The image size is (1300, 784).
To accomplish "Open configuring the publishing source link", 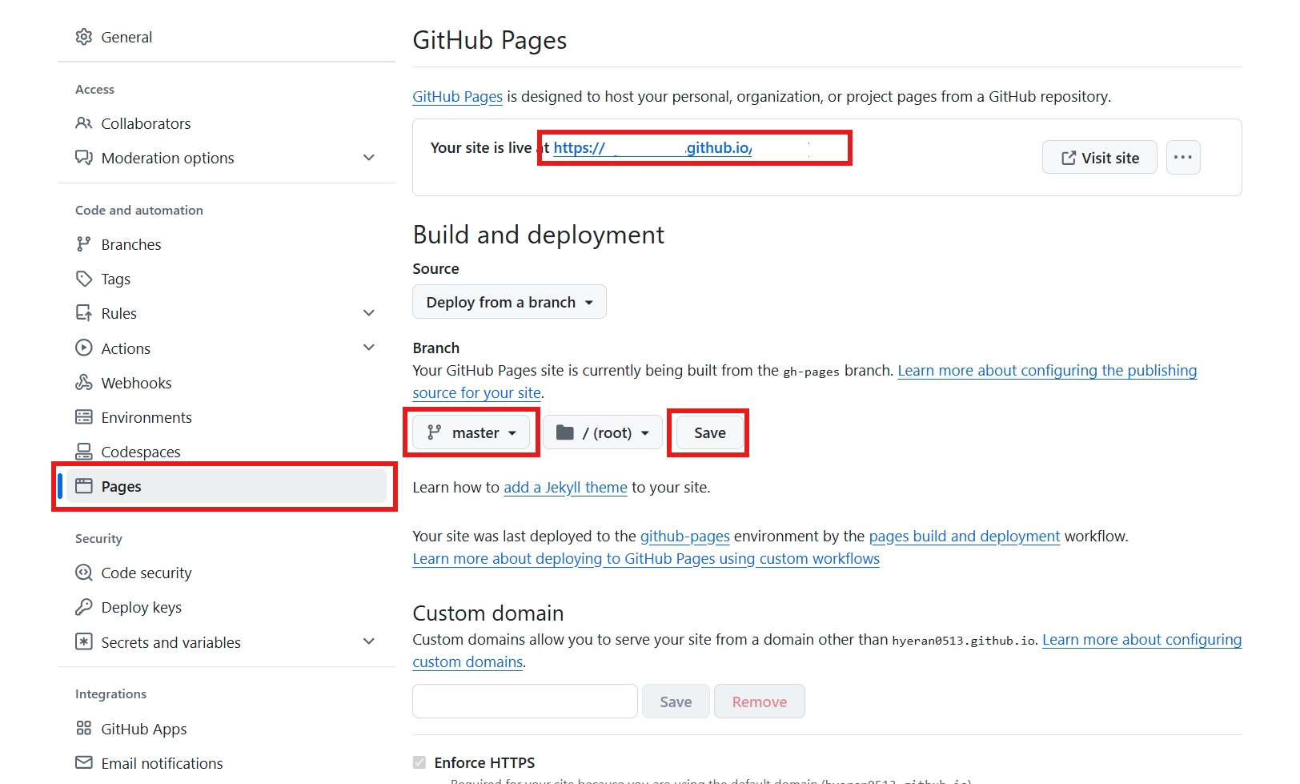I will coord(1047,370).
